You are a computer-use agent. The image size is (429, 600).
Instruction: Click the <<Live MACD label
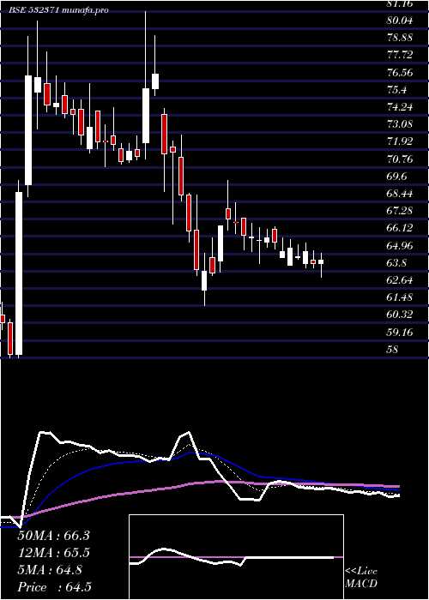pos(361,578)
